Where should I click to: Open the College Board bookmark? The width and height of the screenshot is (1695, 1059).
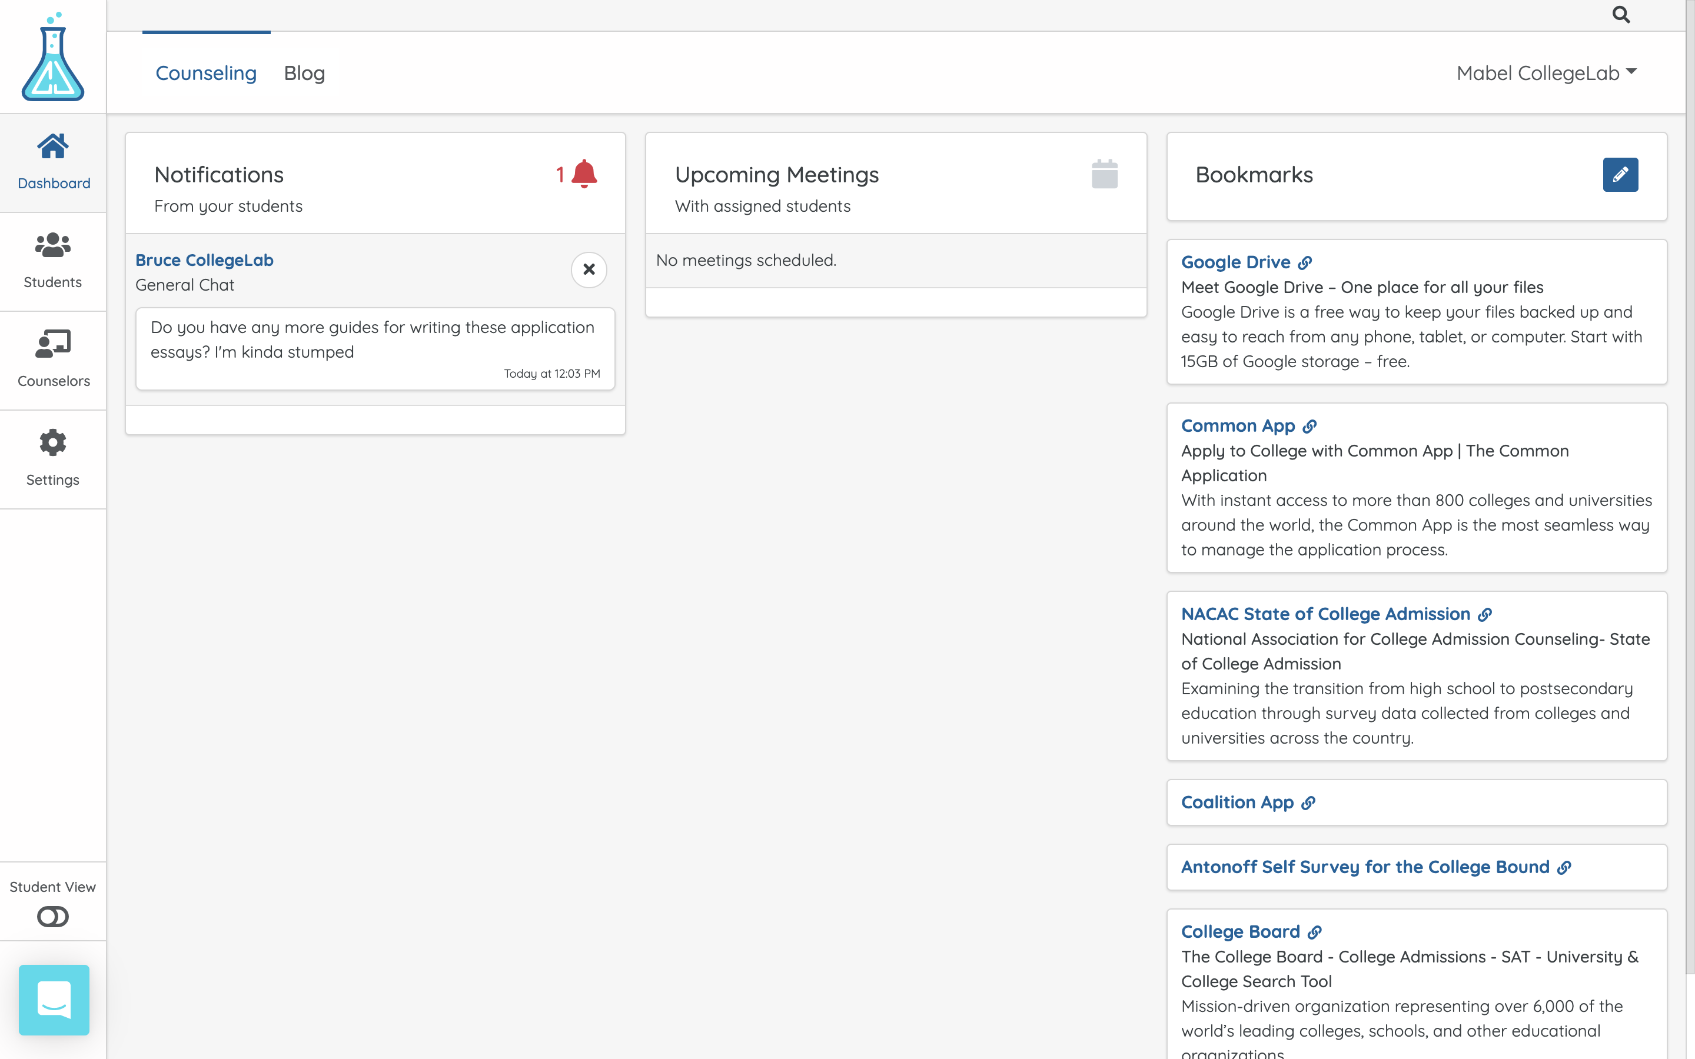[x=1241, y=931]
